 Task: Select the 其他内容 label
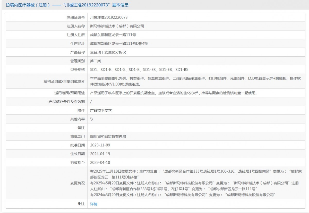coord(78,119)
